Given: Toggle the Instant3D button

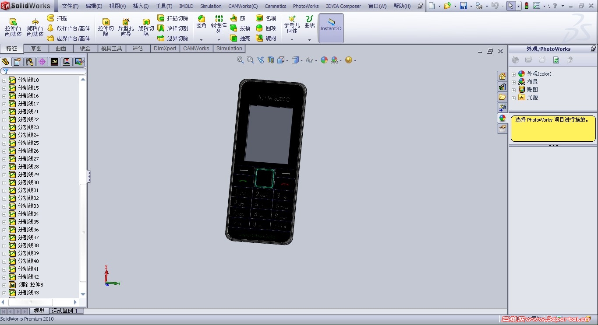Looking at the screenshot, I should tap(331, 28).
